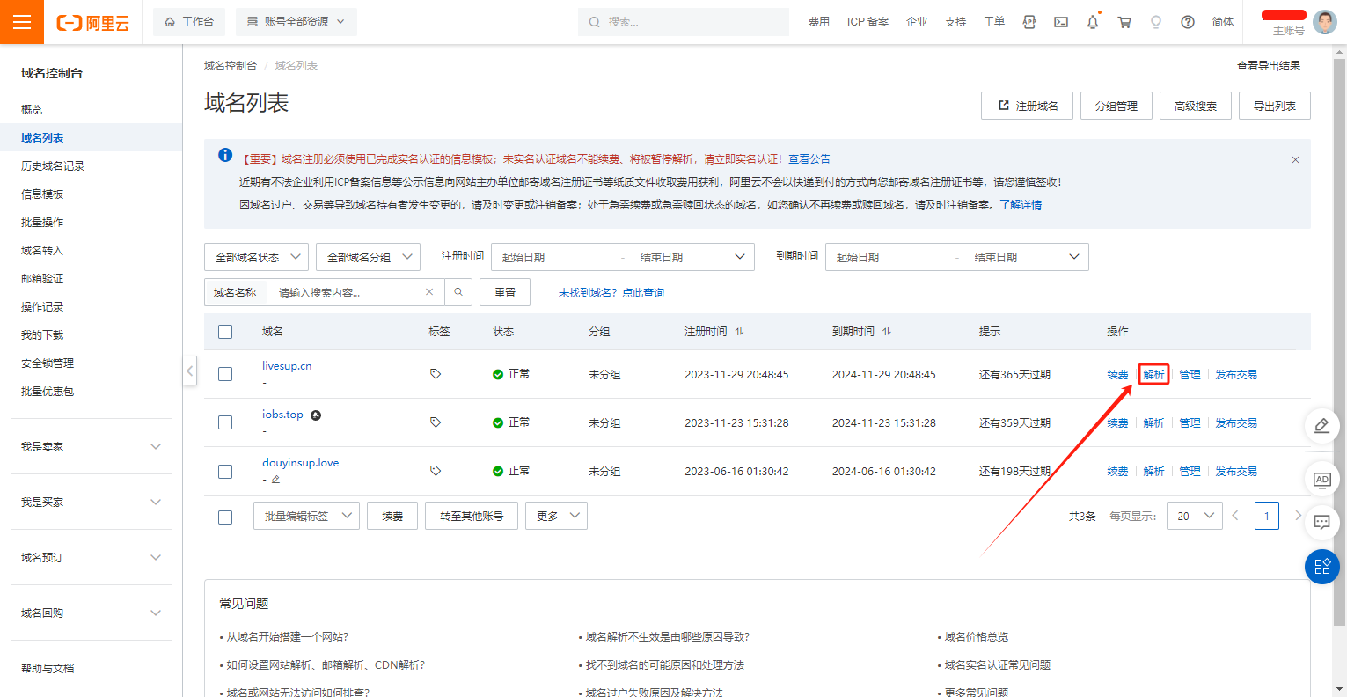Image resolution: width=1347 pixels, height=697 pixels.
Task: Open the livesup.cn domain link
Action: click(287, 365)
